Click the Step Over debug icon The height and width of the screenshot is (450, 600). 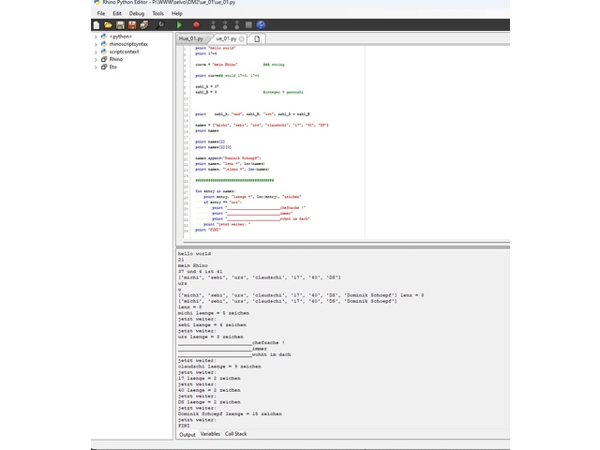pyautogui.click(x=225, y=25)
